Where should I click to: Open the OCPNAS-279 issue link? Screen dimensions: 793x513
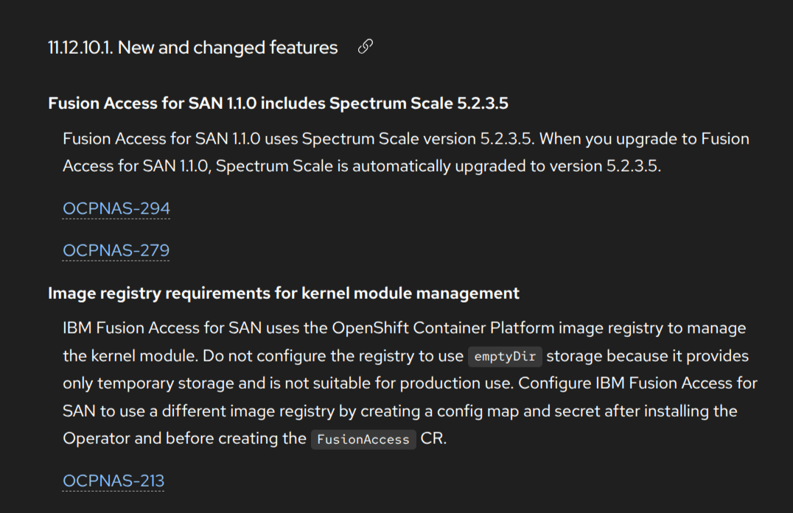[x=116, y=250]
